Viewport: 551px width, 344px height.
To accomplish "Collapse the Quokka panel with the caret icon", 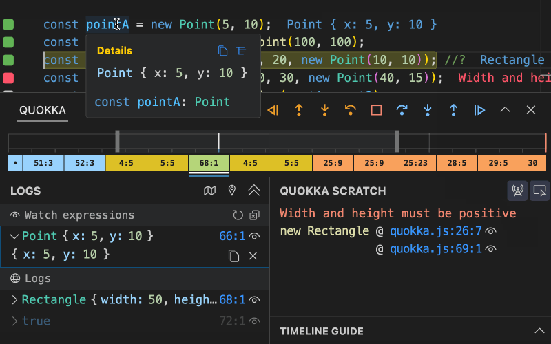I will coord(505,110).
